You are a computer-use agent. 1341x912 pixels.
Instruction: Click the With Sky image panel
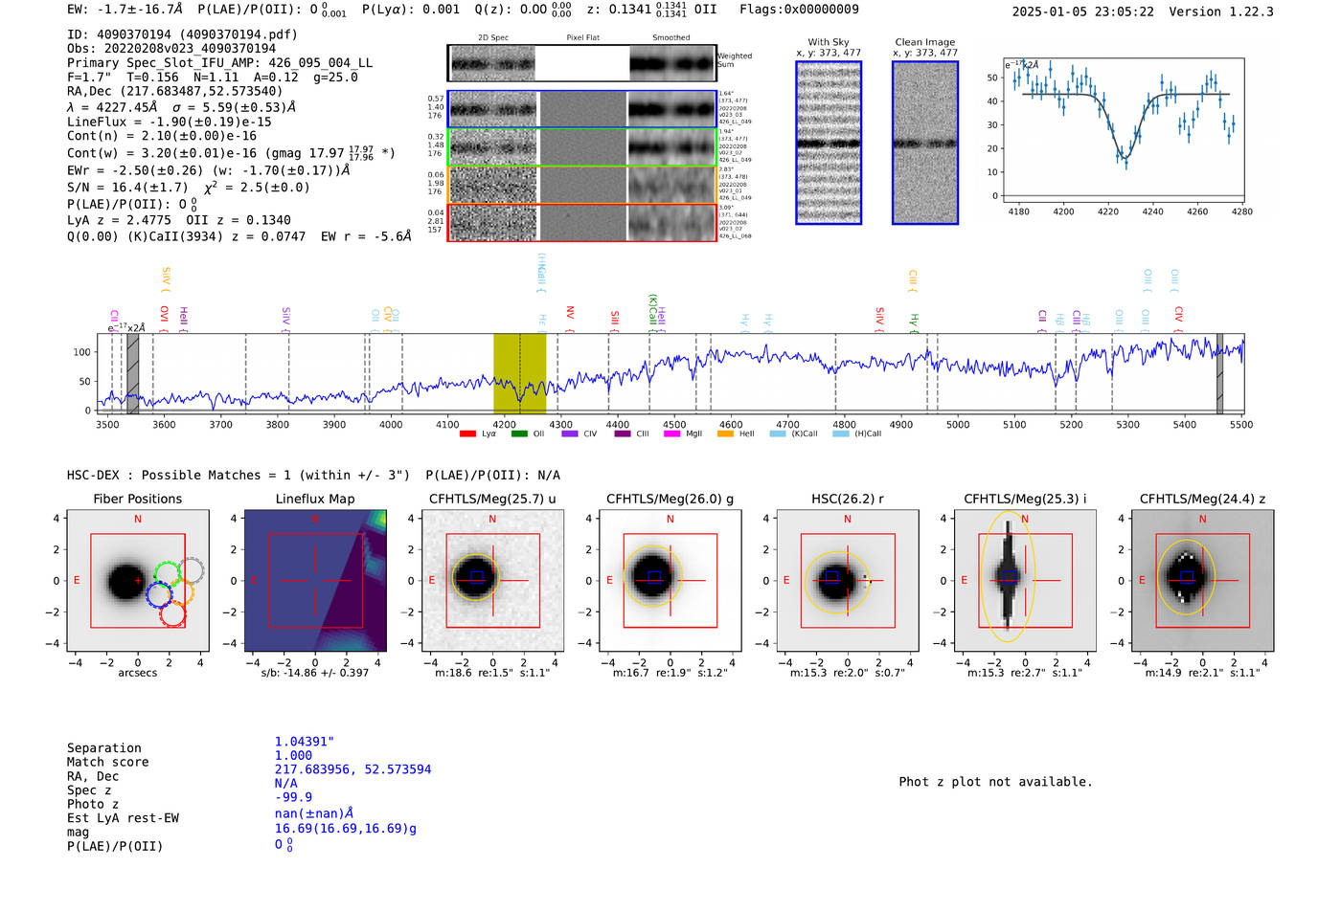829,143
